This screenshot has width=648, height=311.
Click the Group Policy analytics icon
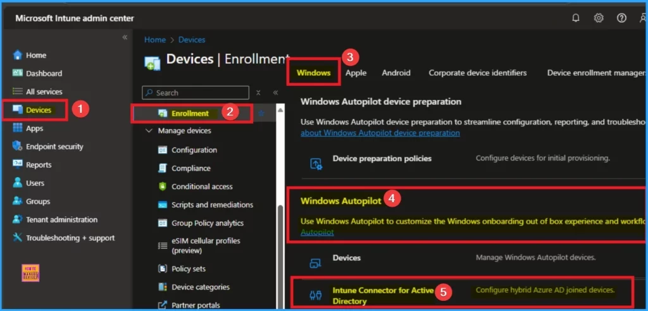[163, 223]
